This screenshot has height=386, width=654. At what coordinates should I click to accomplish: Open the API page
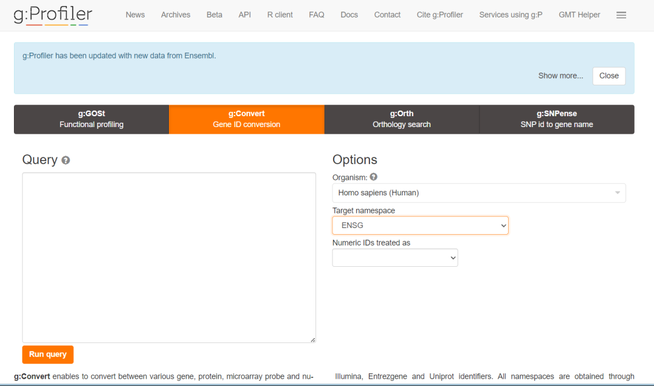click(245, 15)
